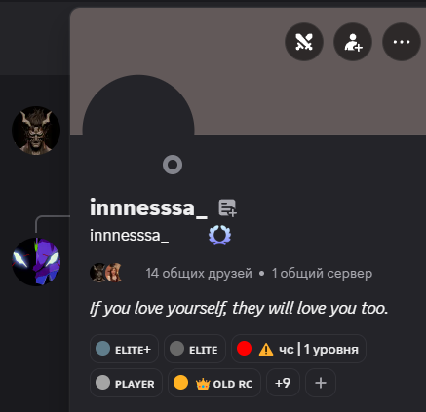
Task: Click the orange dot on OLD RC role
Action: [180, 382]
